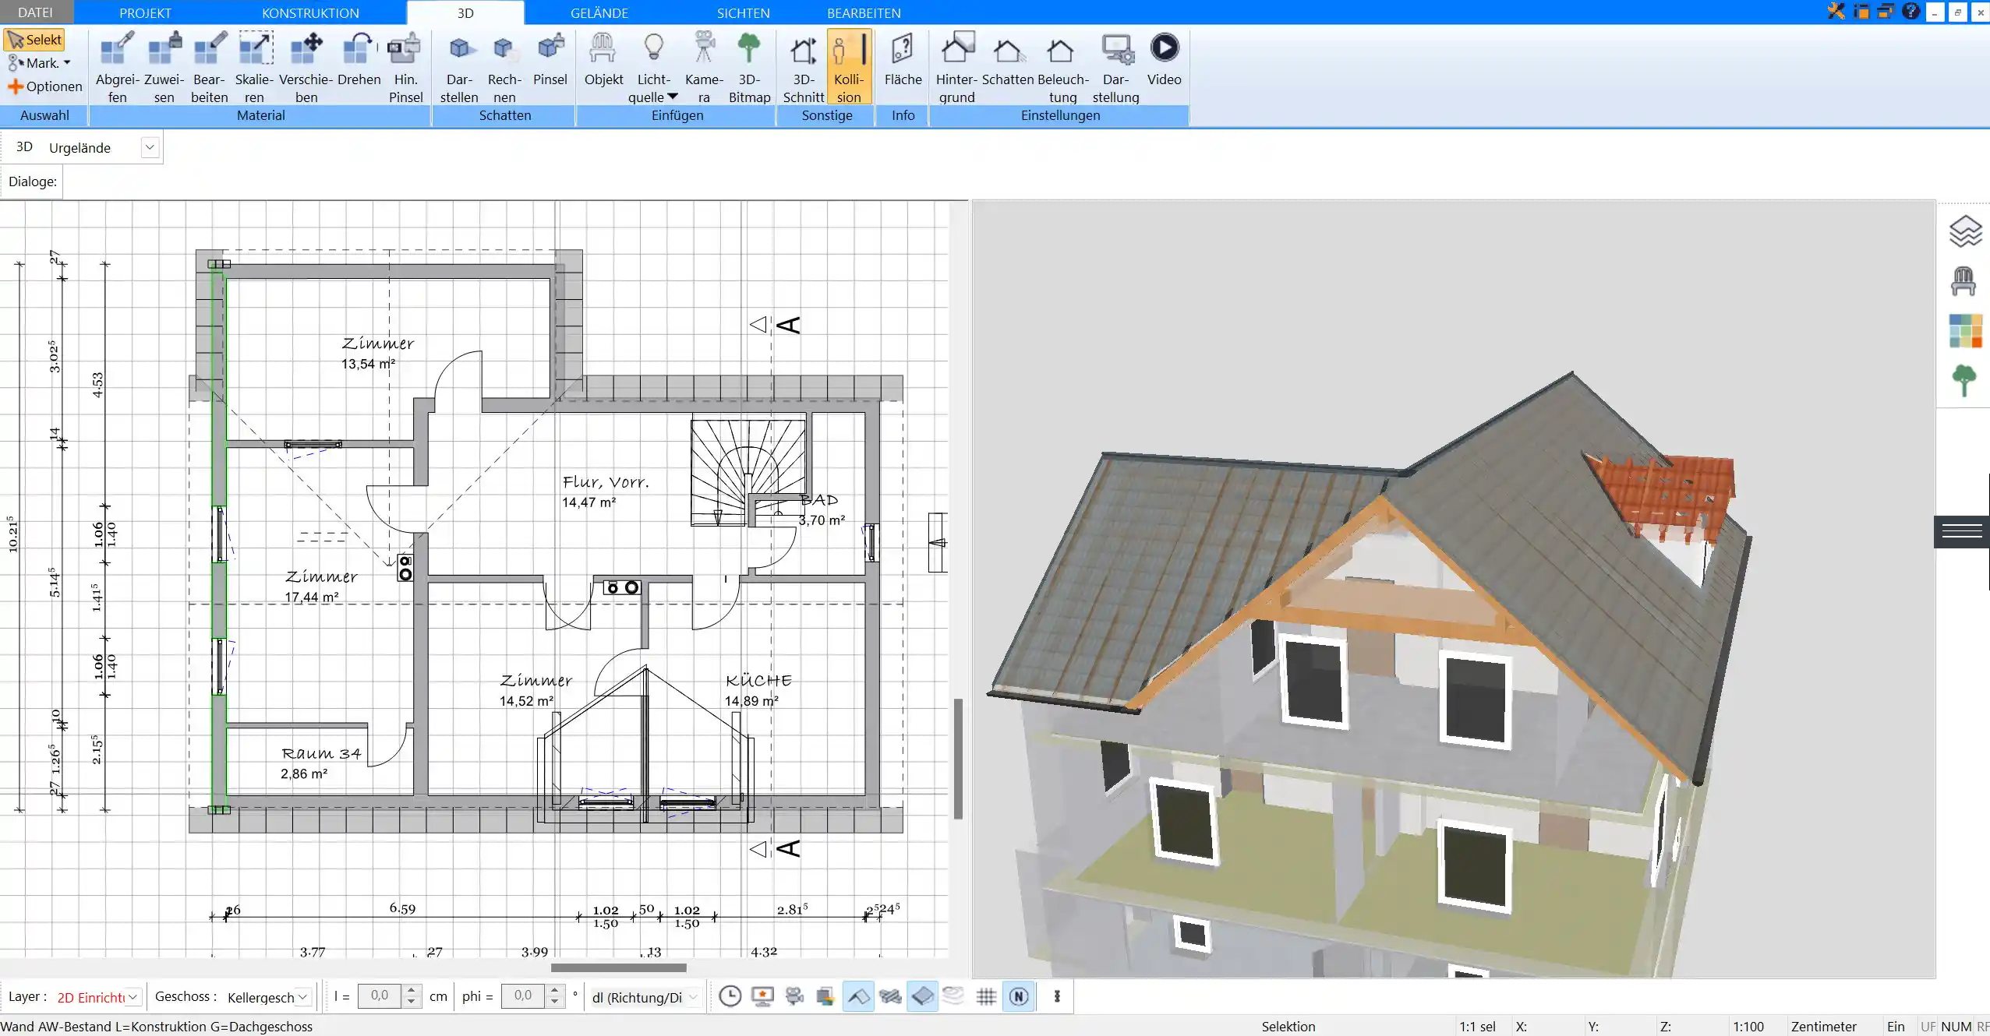The image size is (1990, 1036).
Task: Open the Darstellung display settings
Action: tap(1115, 68)
